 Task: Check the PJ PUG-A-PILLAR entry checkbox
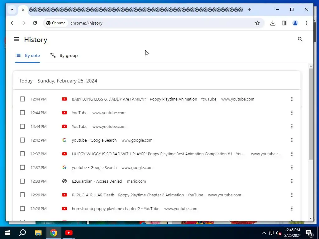[22, 195]
